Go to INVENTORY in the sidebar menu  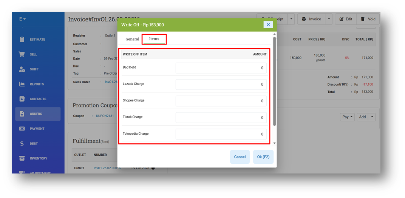point(39,158)
